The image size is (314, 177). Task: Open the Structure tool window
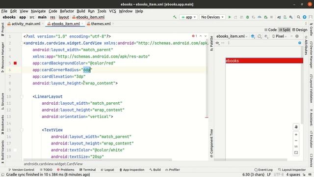2,101
